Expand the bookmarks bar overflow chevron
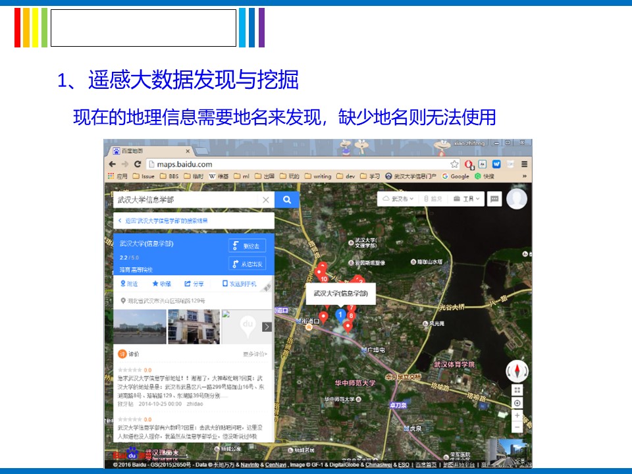 525,176
